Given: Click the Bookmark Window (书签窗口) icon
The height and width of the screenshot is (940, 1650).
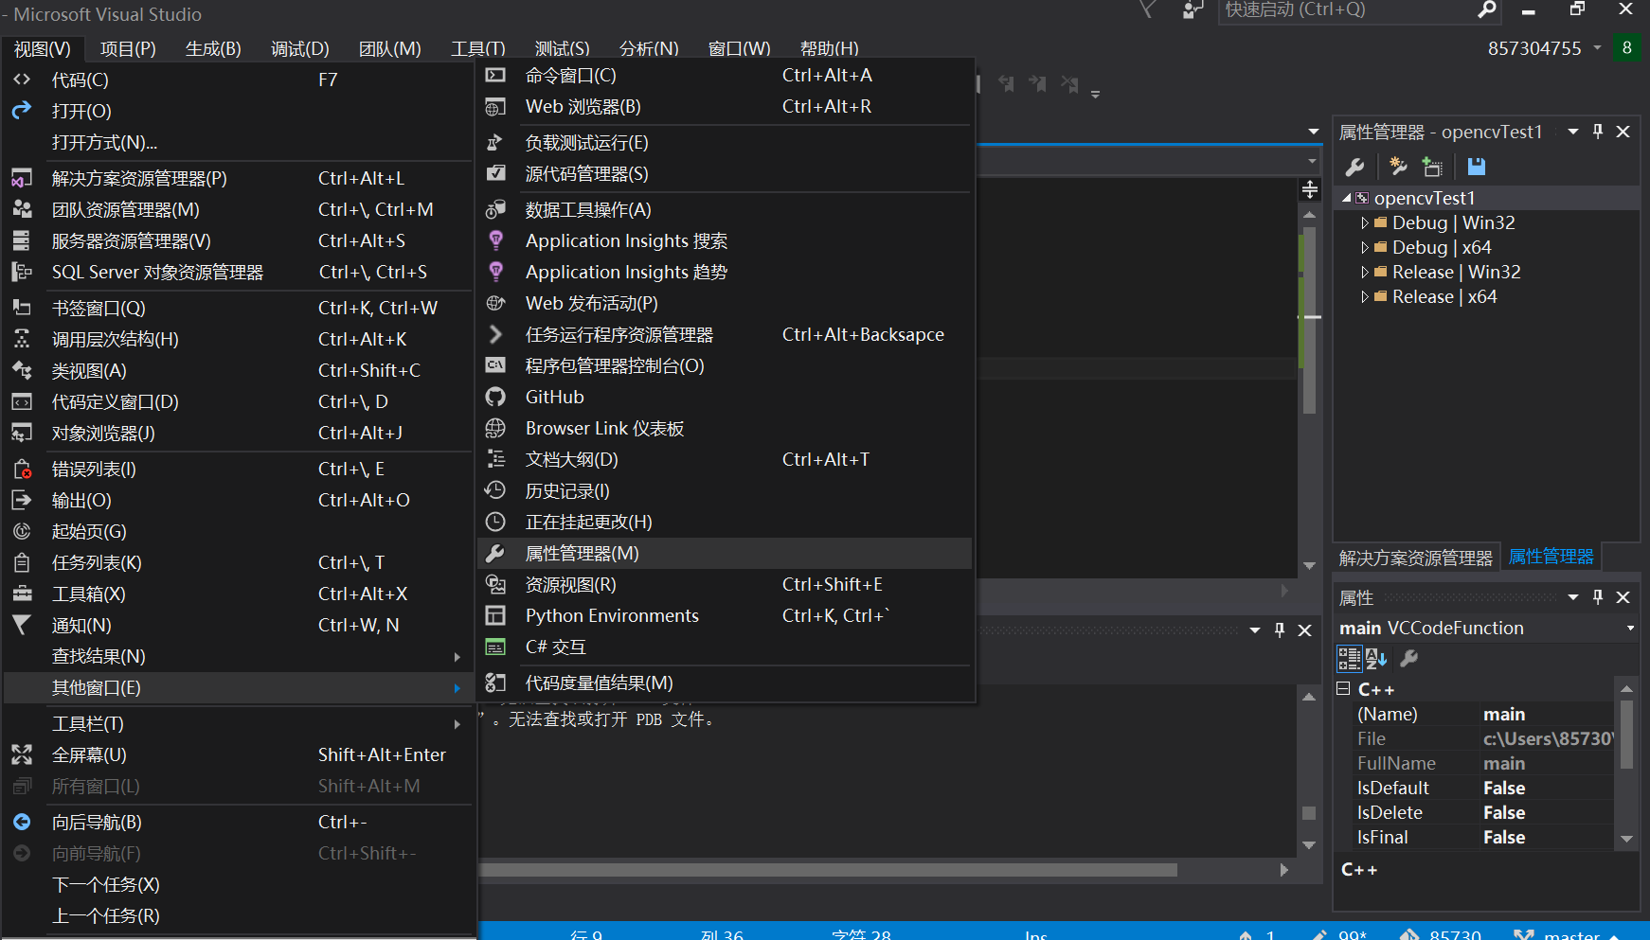Looking at the screenshot, I should click(x=22, y=308).
